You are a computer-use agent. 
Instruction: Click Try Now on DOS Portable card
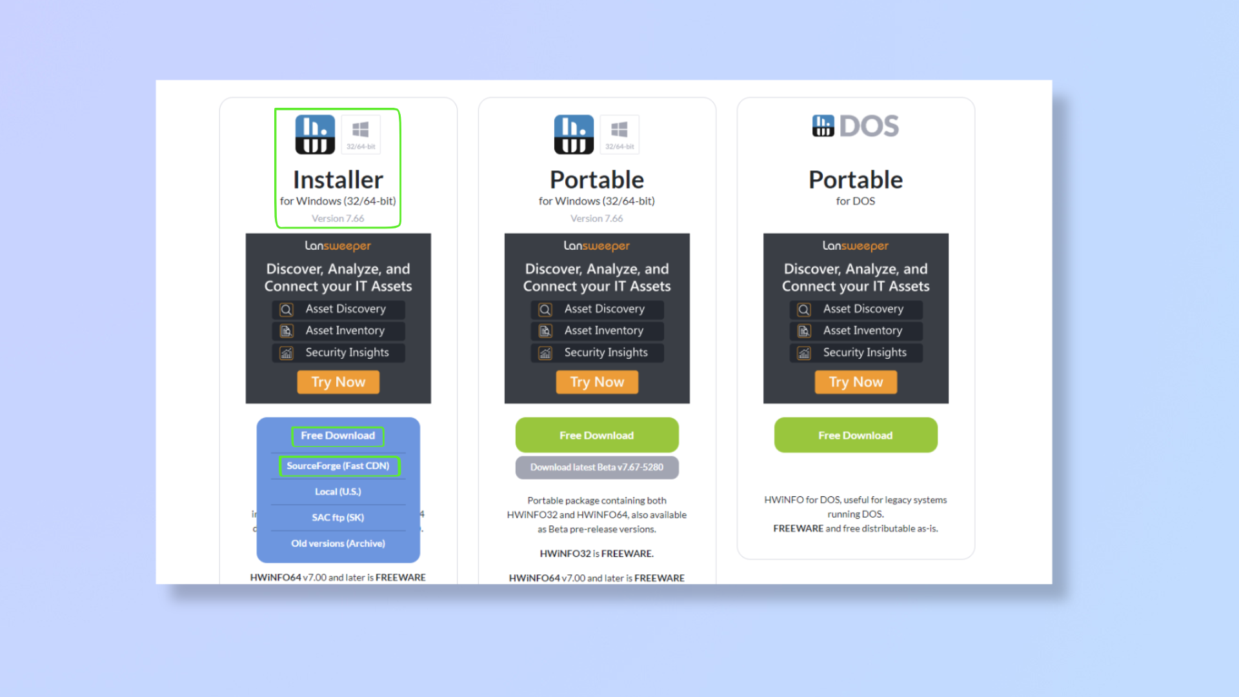[x=854, y=381]
